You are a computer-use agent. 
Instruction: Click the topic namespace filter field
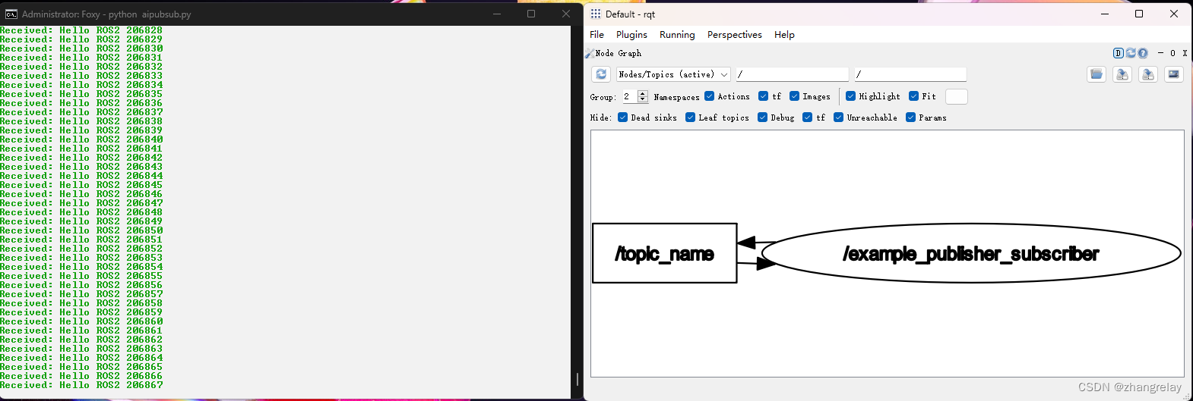tap(910, 74)
